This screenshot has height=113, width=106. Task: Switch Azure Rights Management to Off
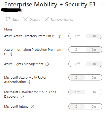(77, 64)
